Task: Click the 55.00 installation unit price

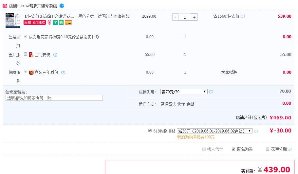Action: click(x=150, y=55)
